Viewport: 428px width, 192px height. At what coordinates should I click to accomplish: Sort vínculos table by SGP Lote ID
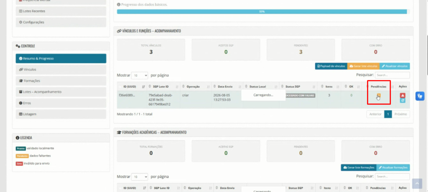click(x=163, y=87)
